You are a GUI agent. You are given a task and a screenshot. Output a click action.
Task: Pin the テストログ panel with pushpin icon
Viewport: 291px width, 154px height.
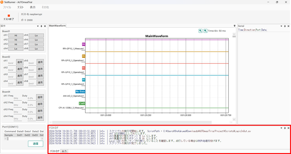(285, 128)
